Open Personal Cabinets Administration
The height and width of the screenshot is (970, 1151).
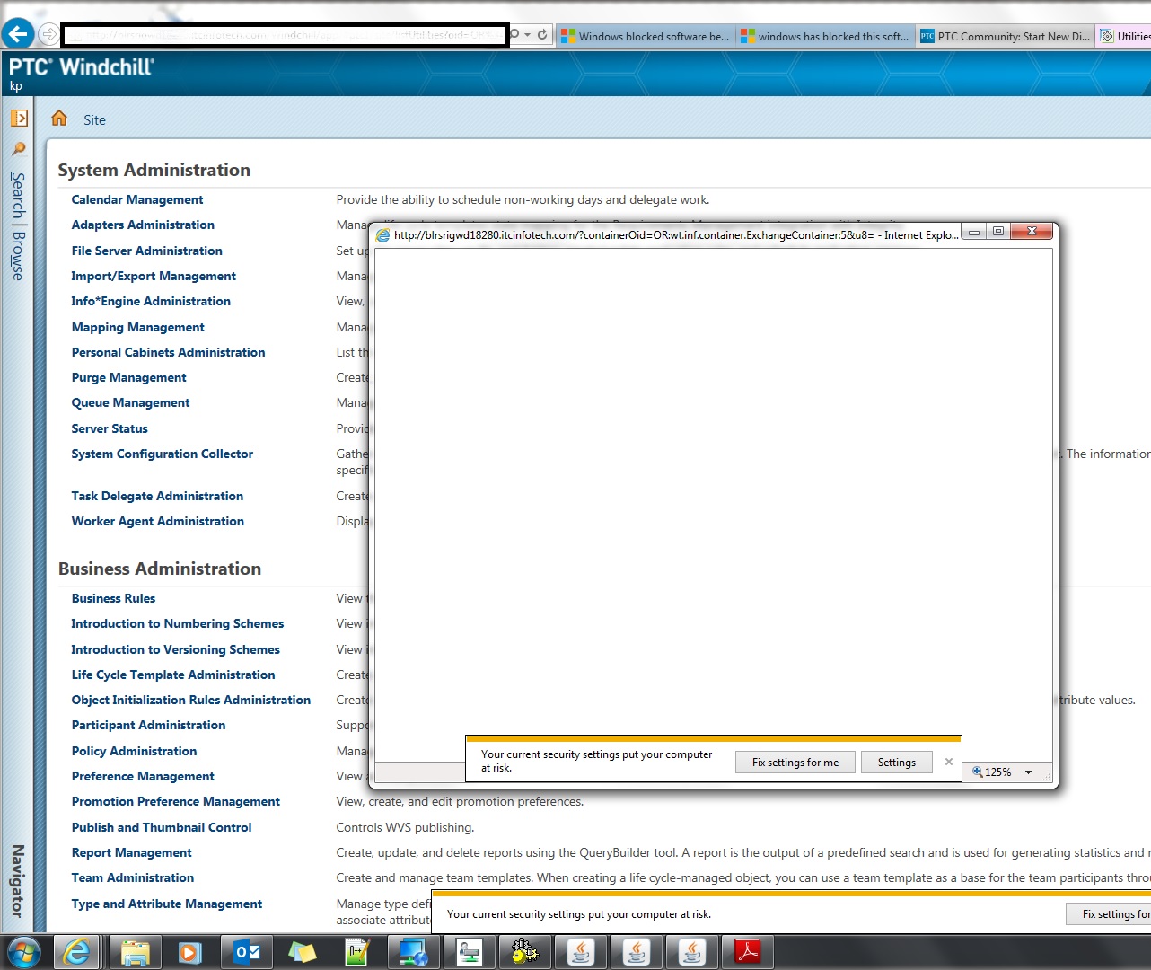[169, 352]
